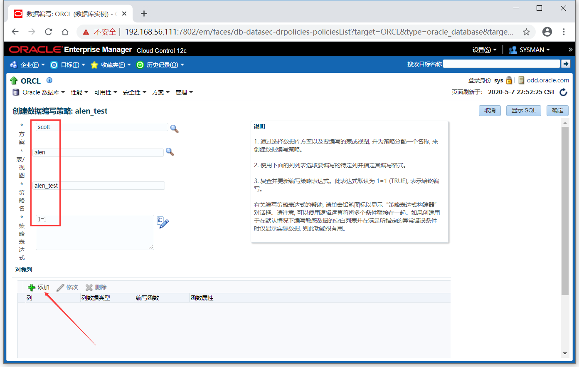579x367 pixels.
Task: Click the lock icon beside sys
Action: [x=509, y=80]
